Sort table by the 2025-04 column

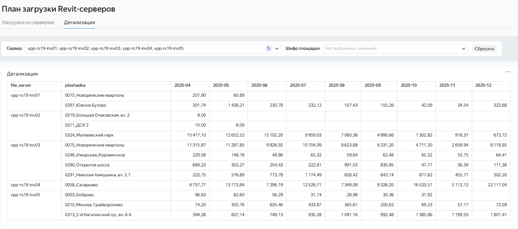click(x=182, y=85)
